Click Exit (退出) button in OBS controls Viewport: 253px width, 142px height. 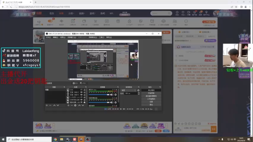coord(151,105)
